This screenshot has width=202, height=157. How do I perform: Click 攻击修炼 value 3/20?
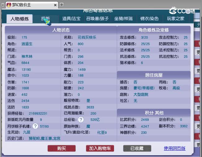point(144,37)
